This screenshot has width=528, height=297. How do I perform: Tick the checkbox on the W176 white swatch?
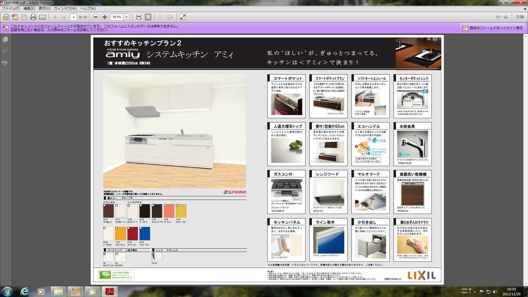pyautogui.click(x=104, y=228)
